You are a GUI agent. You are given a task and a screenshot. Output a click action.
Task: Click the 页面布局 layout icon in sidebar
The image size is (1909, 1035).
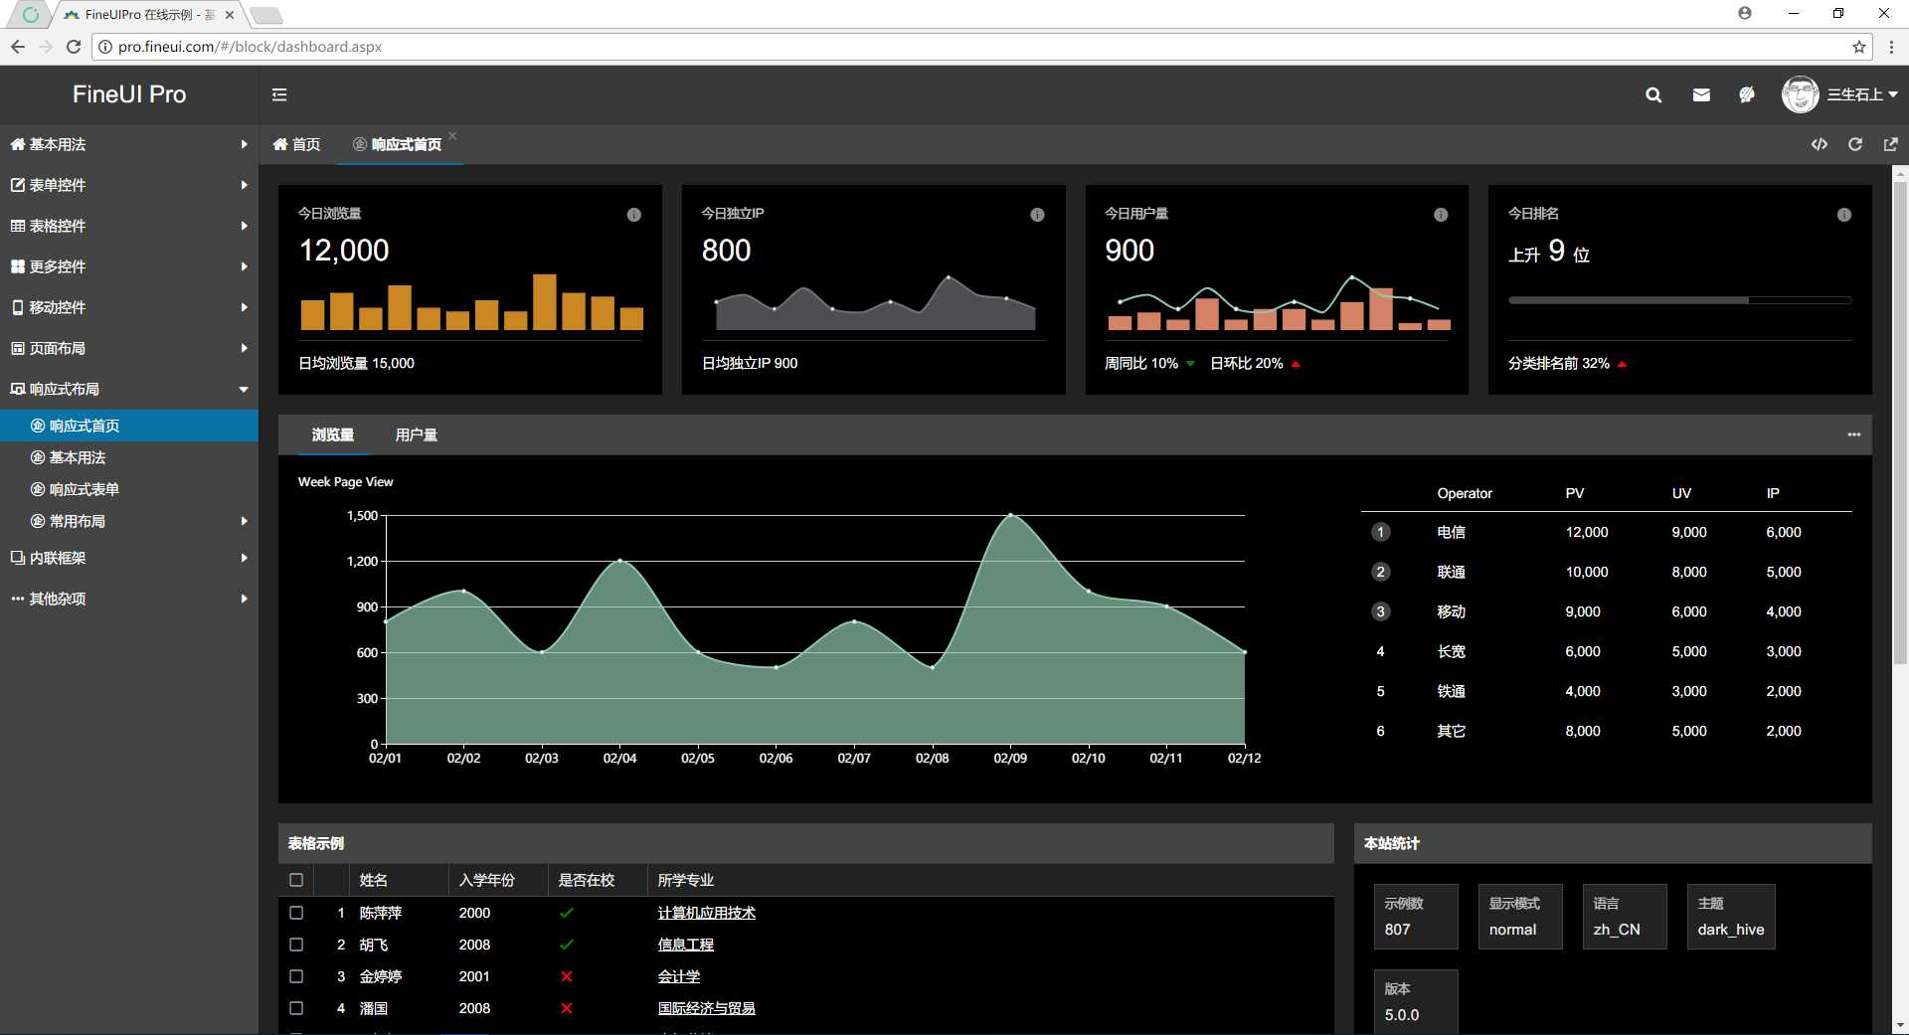(18, 348)
